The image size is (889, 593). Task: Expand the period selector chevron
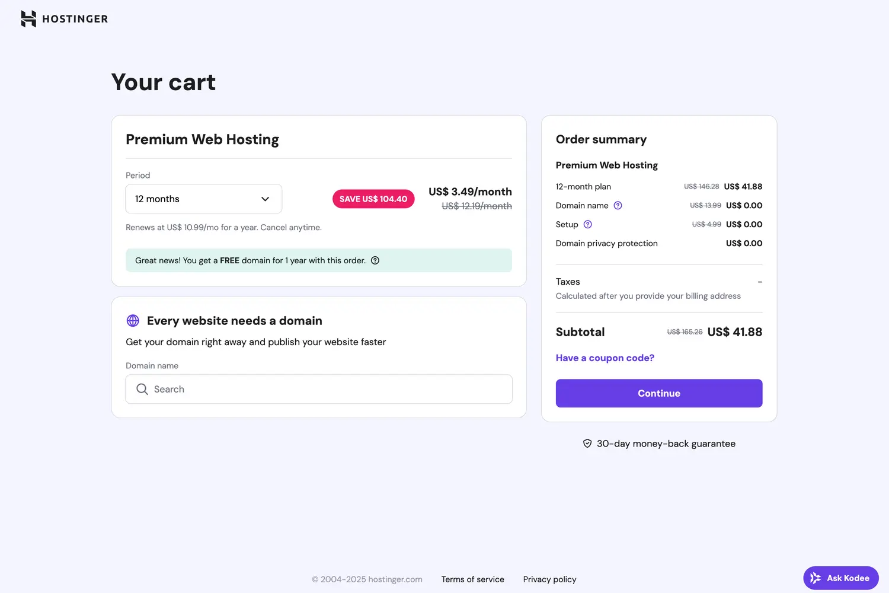(265, 199)
